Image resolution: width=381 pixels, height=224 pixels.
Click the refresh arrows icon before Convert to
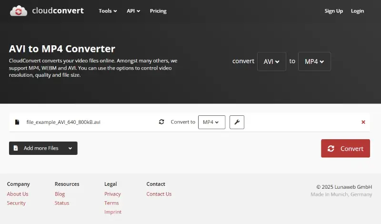(161, 122)
